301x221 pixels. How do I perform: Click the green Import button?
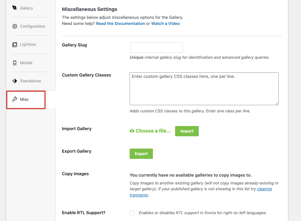(x=187, y=131)
